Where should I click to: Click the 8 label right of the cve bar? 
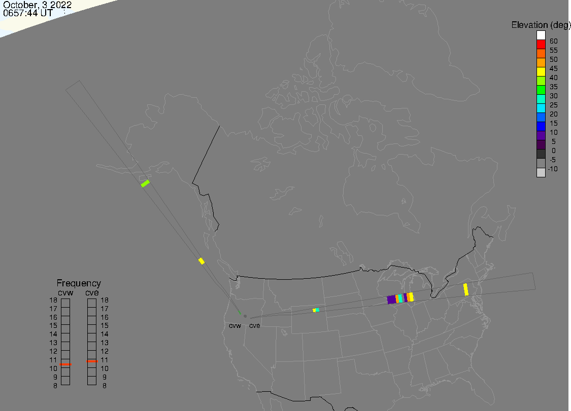pyautogui.click(x=105, y=386)
